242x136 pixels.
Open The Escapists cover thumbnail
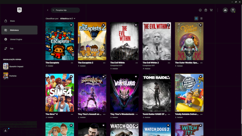pyautogui.click(x=60, y=41)
